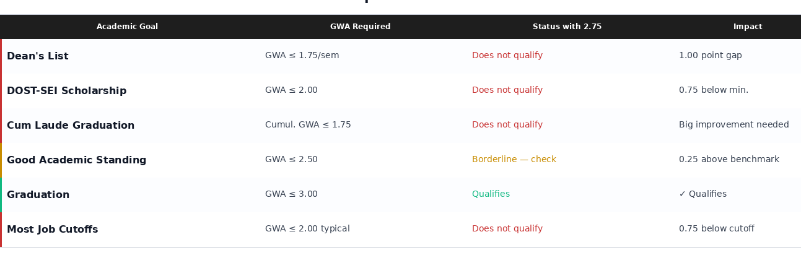Click the GWA ≤ 1.75/sem requirement cell
The height and width of the screenshot is (263, 801).
302,56
